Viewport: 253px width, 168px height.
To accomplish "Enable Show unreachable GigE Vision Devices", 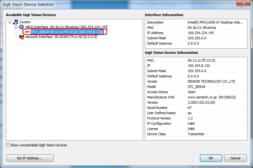I will 8,145.
